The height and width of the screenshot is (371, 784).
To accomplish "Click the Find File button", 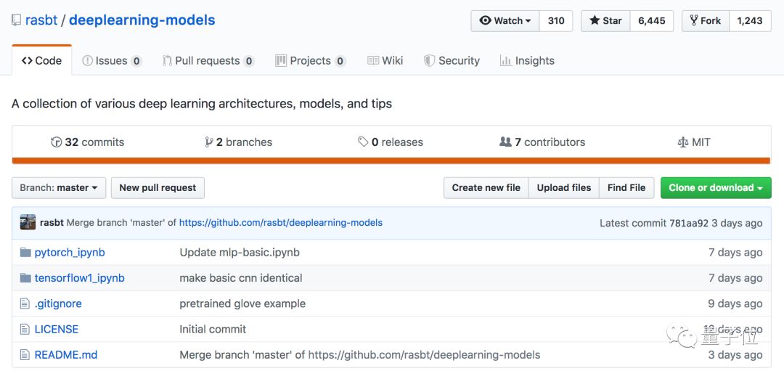I will (x=626, y=187).
